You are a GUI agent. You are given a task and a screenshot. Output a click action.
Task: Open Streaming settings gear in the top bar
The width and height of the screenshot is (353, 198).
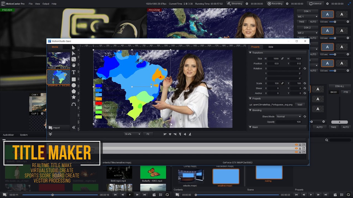(x=247, y=4)
